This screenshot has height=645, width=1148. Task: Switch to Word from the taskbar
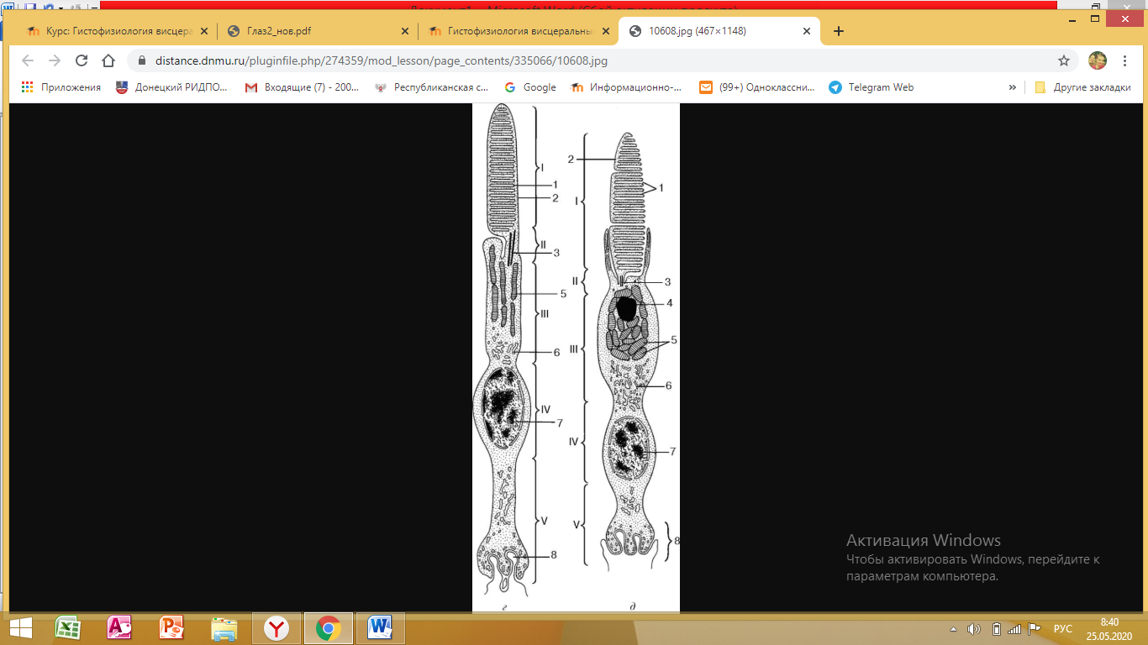(x=381, y=628)
